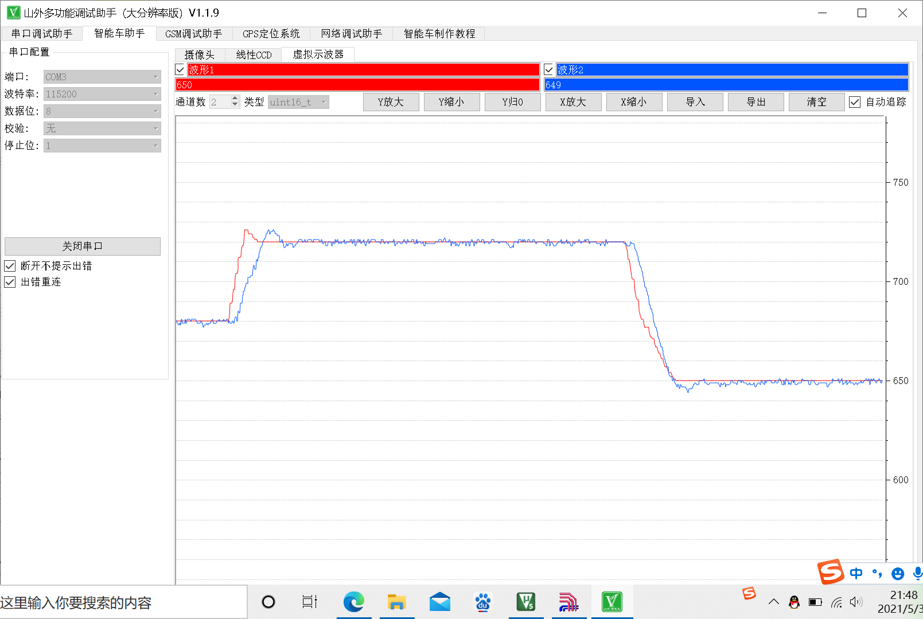Switch to GSM调试助手 tab

(x=194, y=34)
